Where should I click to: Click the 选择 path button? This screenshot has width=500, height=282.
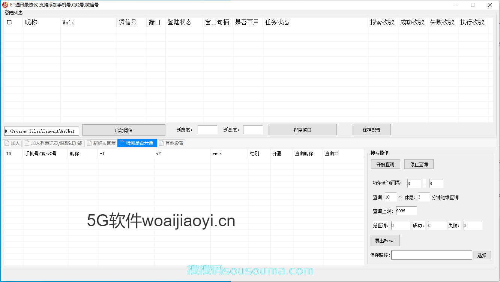click(482, 255)
